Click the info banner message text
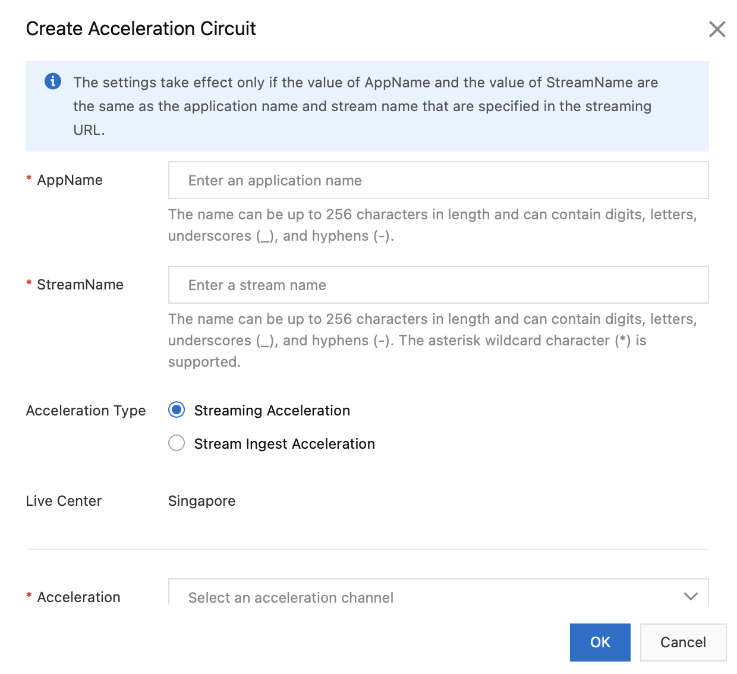The image size is (737, 674). tap(365, 106)
